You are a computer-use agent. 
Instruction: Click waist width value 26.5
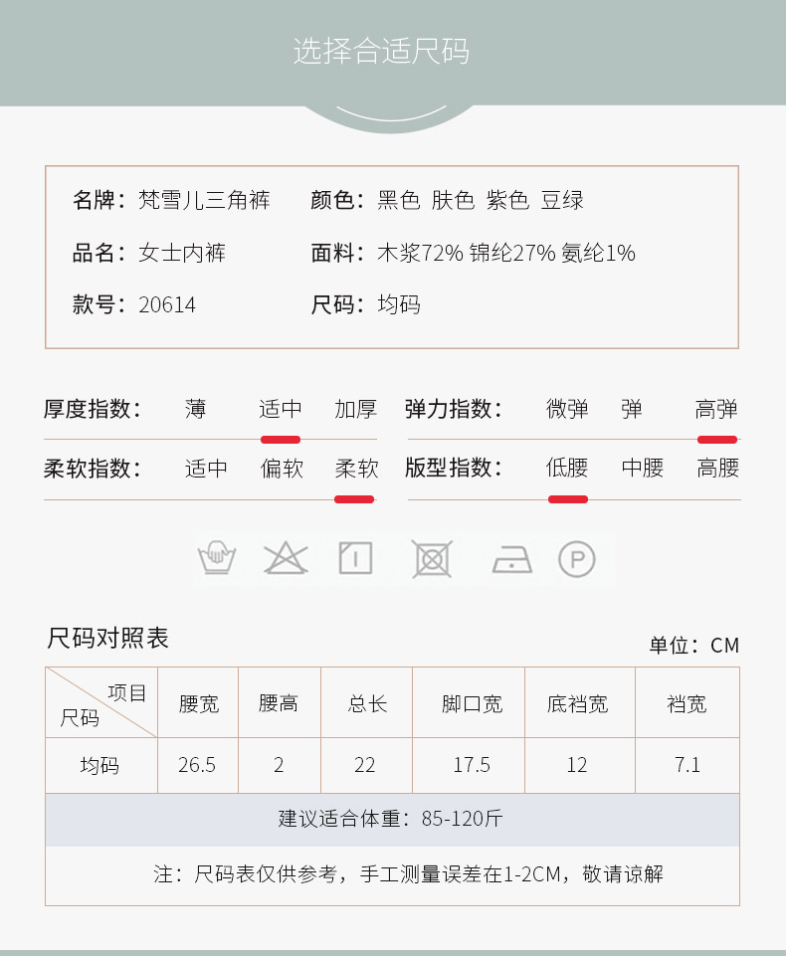[197, 765]
